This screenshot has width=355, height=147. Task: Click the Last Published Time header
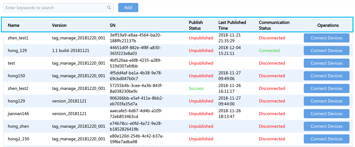(232, 25)
